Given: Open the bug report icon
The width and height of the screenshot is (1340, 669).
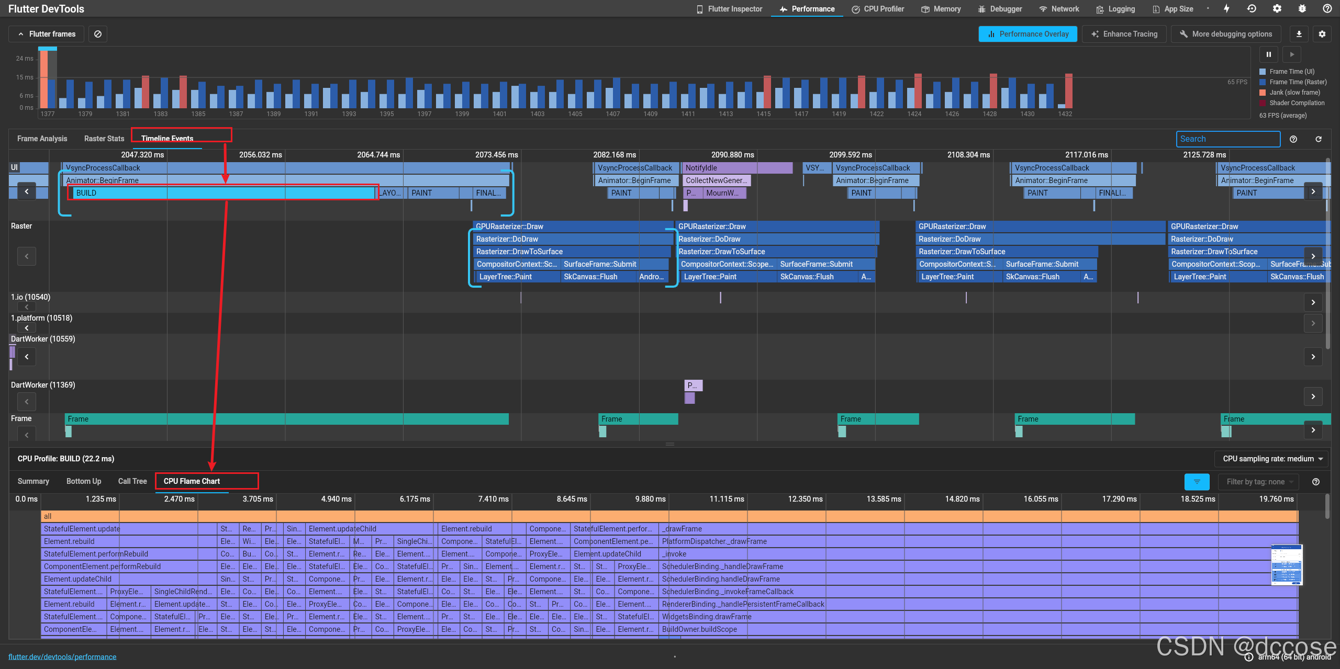Looking at the screenshot, I should (x=1302, y=9).
